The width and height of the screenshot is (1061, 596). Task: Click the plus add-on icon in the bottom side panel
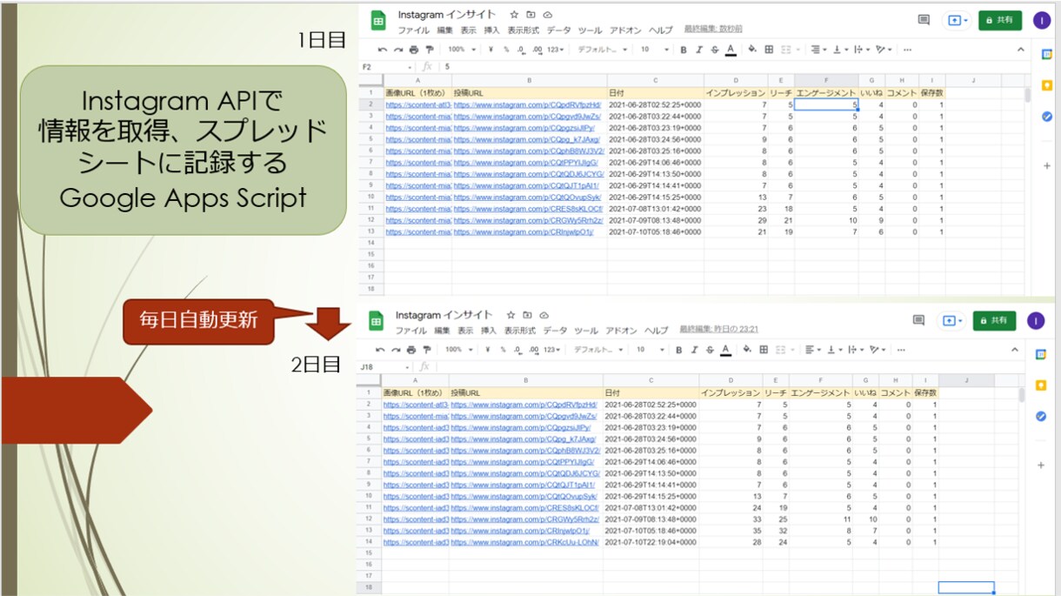coord(1041,465)
